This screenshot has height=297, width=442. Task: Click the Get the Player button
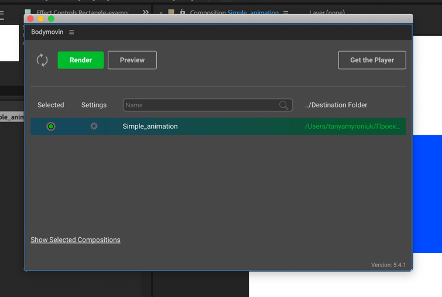372,60
